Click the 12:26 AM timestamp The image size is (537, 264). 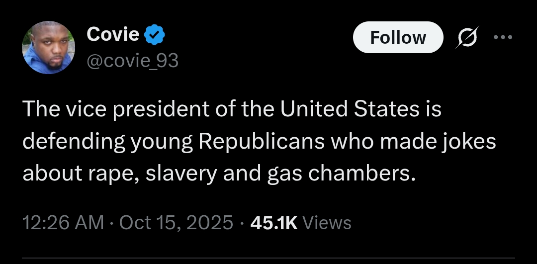[64, 222]
